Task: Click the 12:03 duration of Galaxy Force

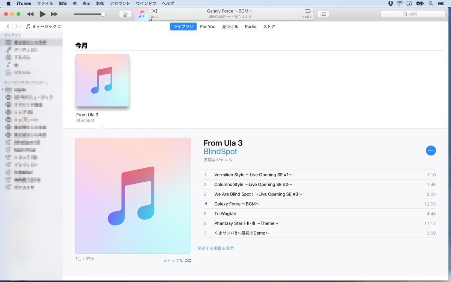Action: [430, 204]
